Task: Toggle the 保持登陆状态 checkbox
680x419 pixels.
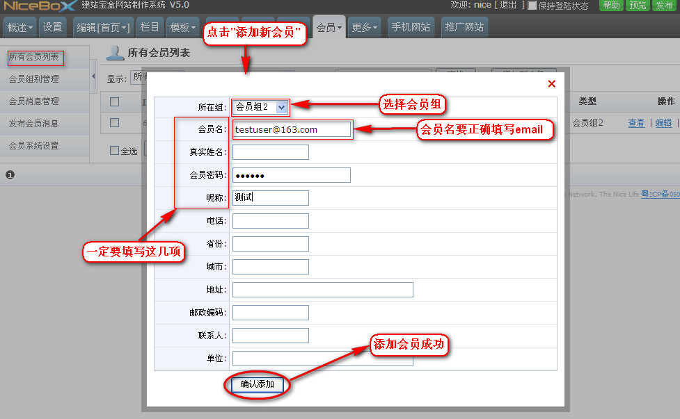Action: coord(532,6)
